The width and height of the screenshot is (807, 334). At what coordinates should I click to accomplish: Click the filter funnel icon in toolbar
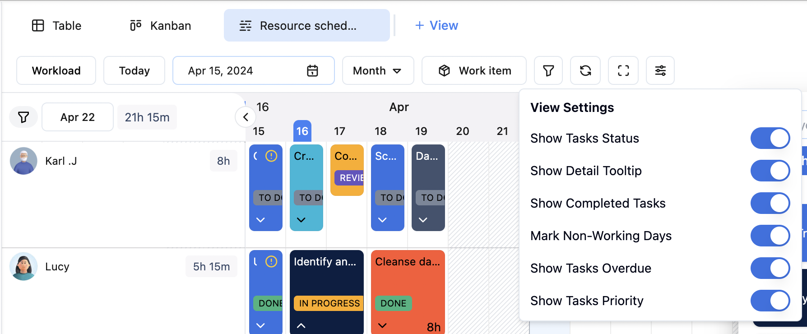548,70
